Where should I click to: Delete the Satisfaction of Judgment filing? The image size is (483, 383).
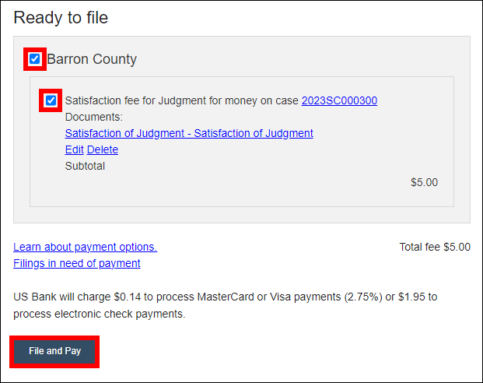point(103,149)
